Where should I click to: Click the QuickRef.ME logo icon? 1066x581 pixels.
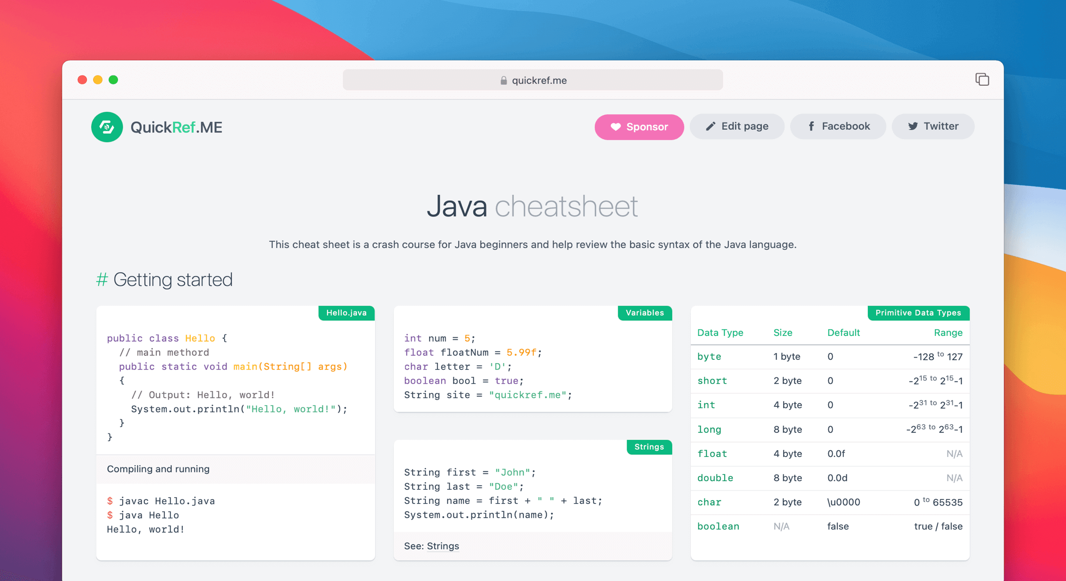pos(107,127)
